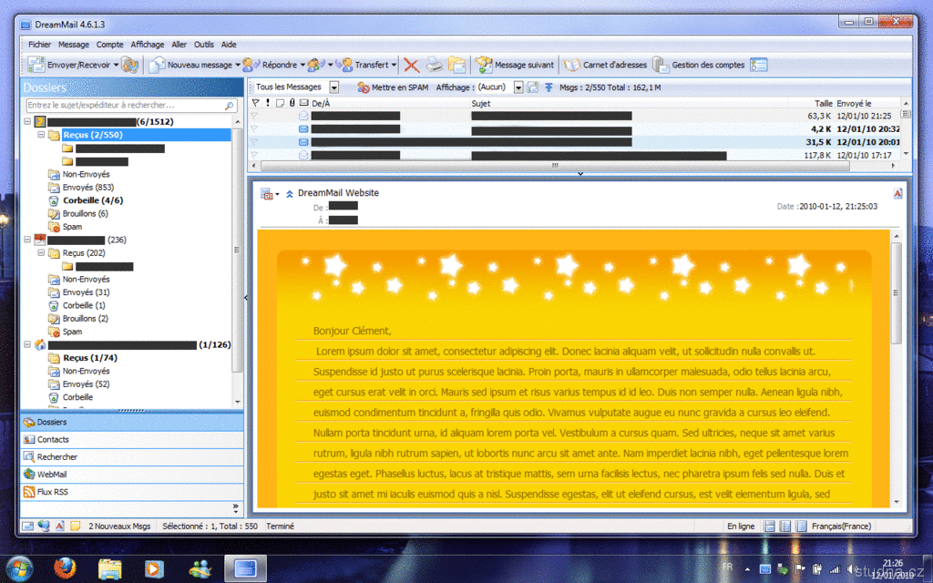Viewport: 933px width, 583px height.
Task: Open the Affichage menu
Action: (147, 45)
